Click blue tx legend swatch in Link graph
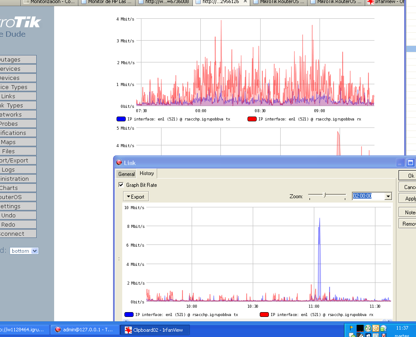The image size is (416, 337). pyautogui.click(x=129, y=314)
